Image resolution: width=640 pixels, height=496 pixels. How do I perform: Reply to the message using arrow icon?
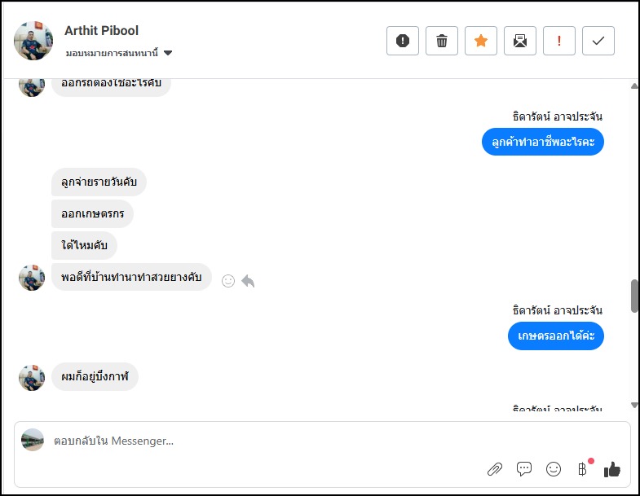(248, 281)
